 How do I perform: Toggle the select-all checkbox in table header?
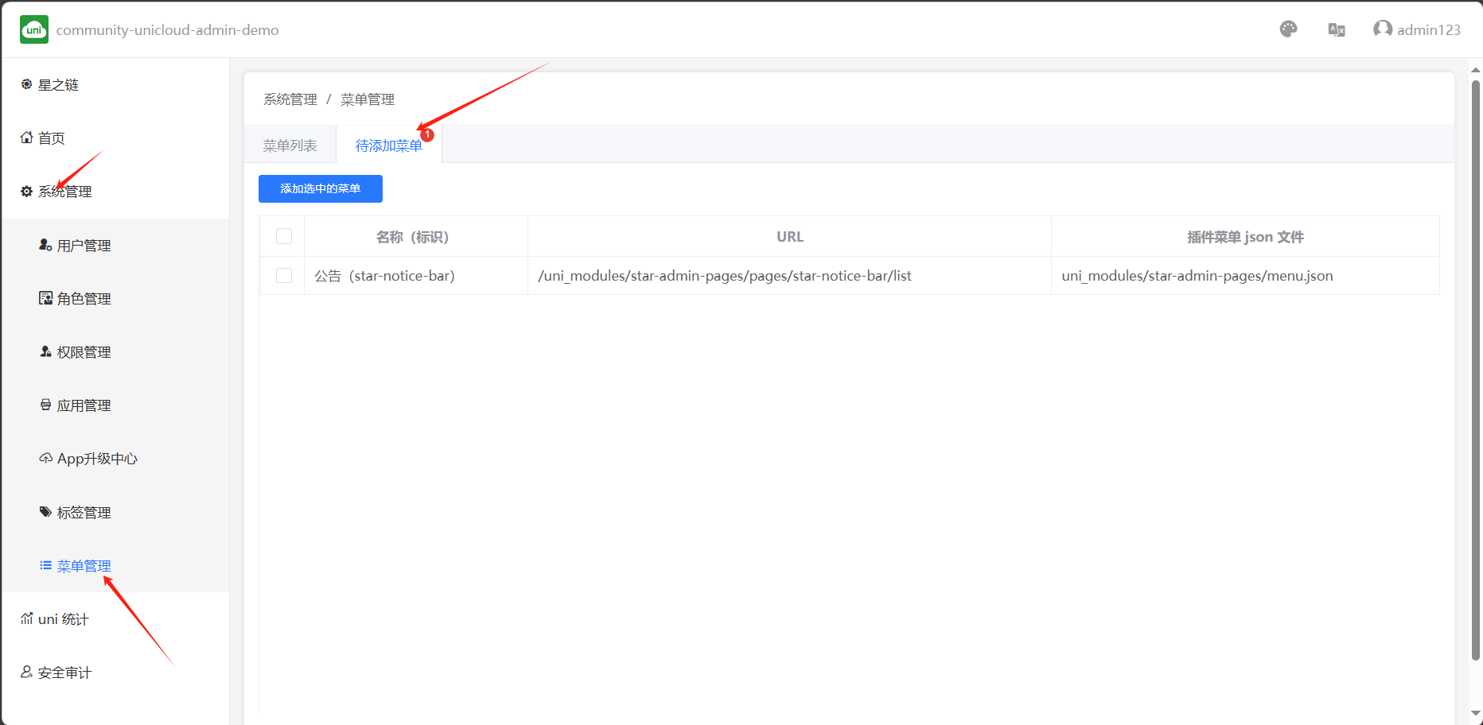point(284,236)
